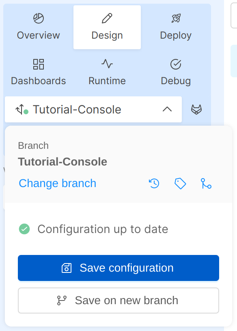Click the Tutorial-Console branch name text
The width and height of the screenshot is (237, 331).
62,162
